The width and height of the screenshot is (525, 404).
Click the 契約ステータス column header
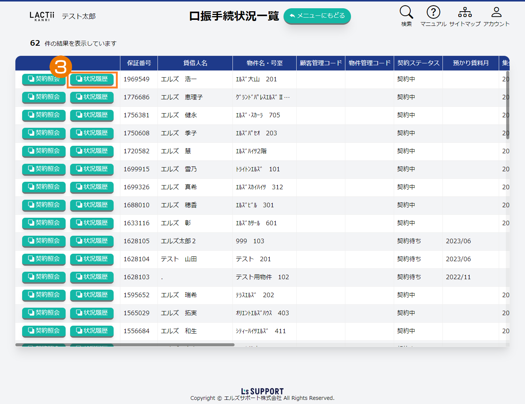click(x=418, y=63)
